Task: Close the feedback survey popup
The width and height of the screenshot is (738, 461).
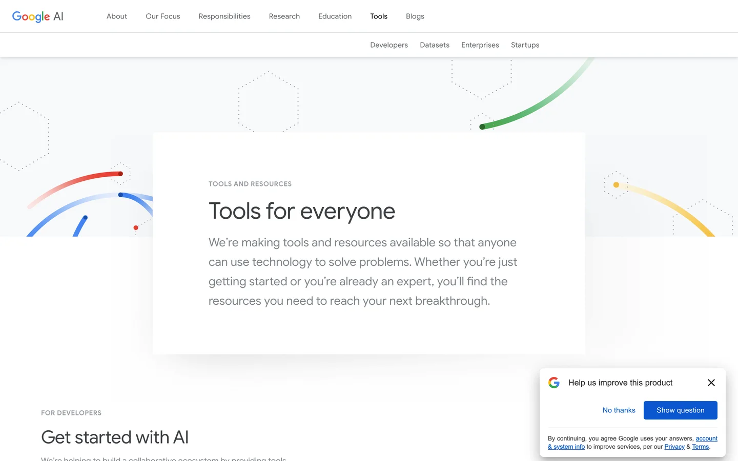Action: click(x=711, y=383)
